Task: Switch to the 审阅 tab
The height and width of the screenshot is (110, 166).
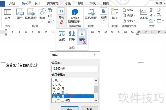Action: pyautogui.click(x=93, y=4)
